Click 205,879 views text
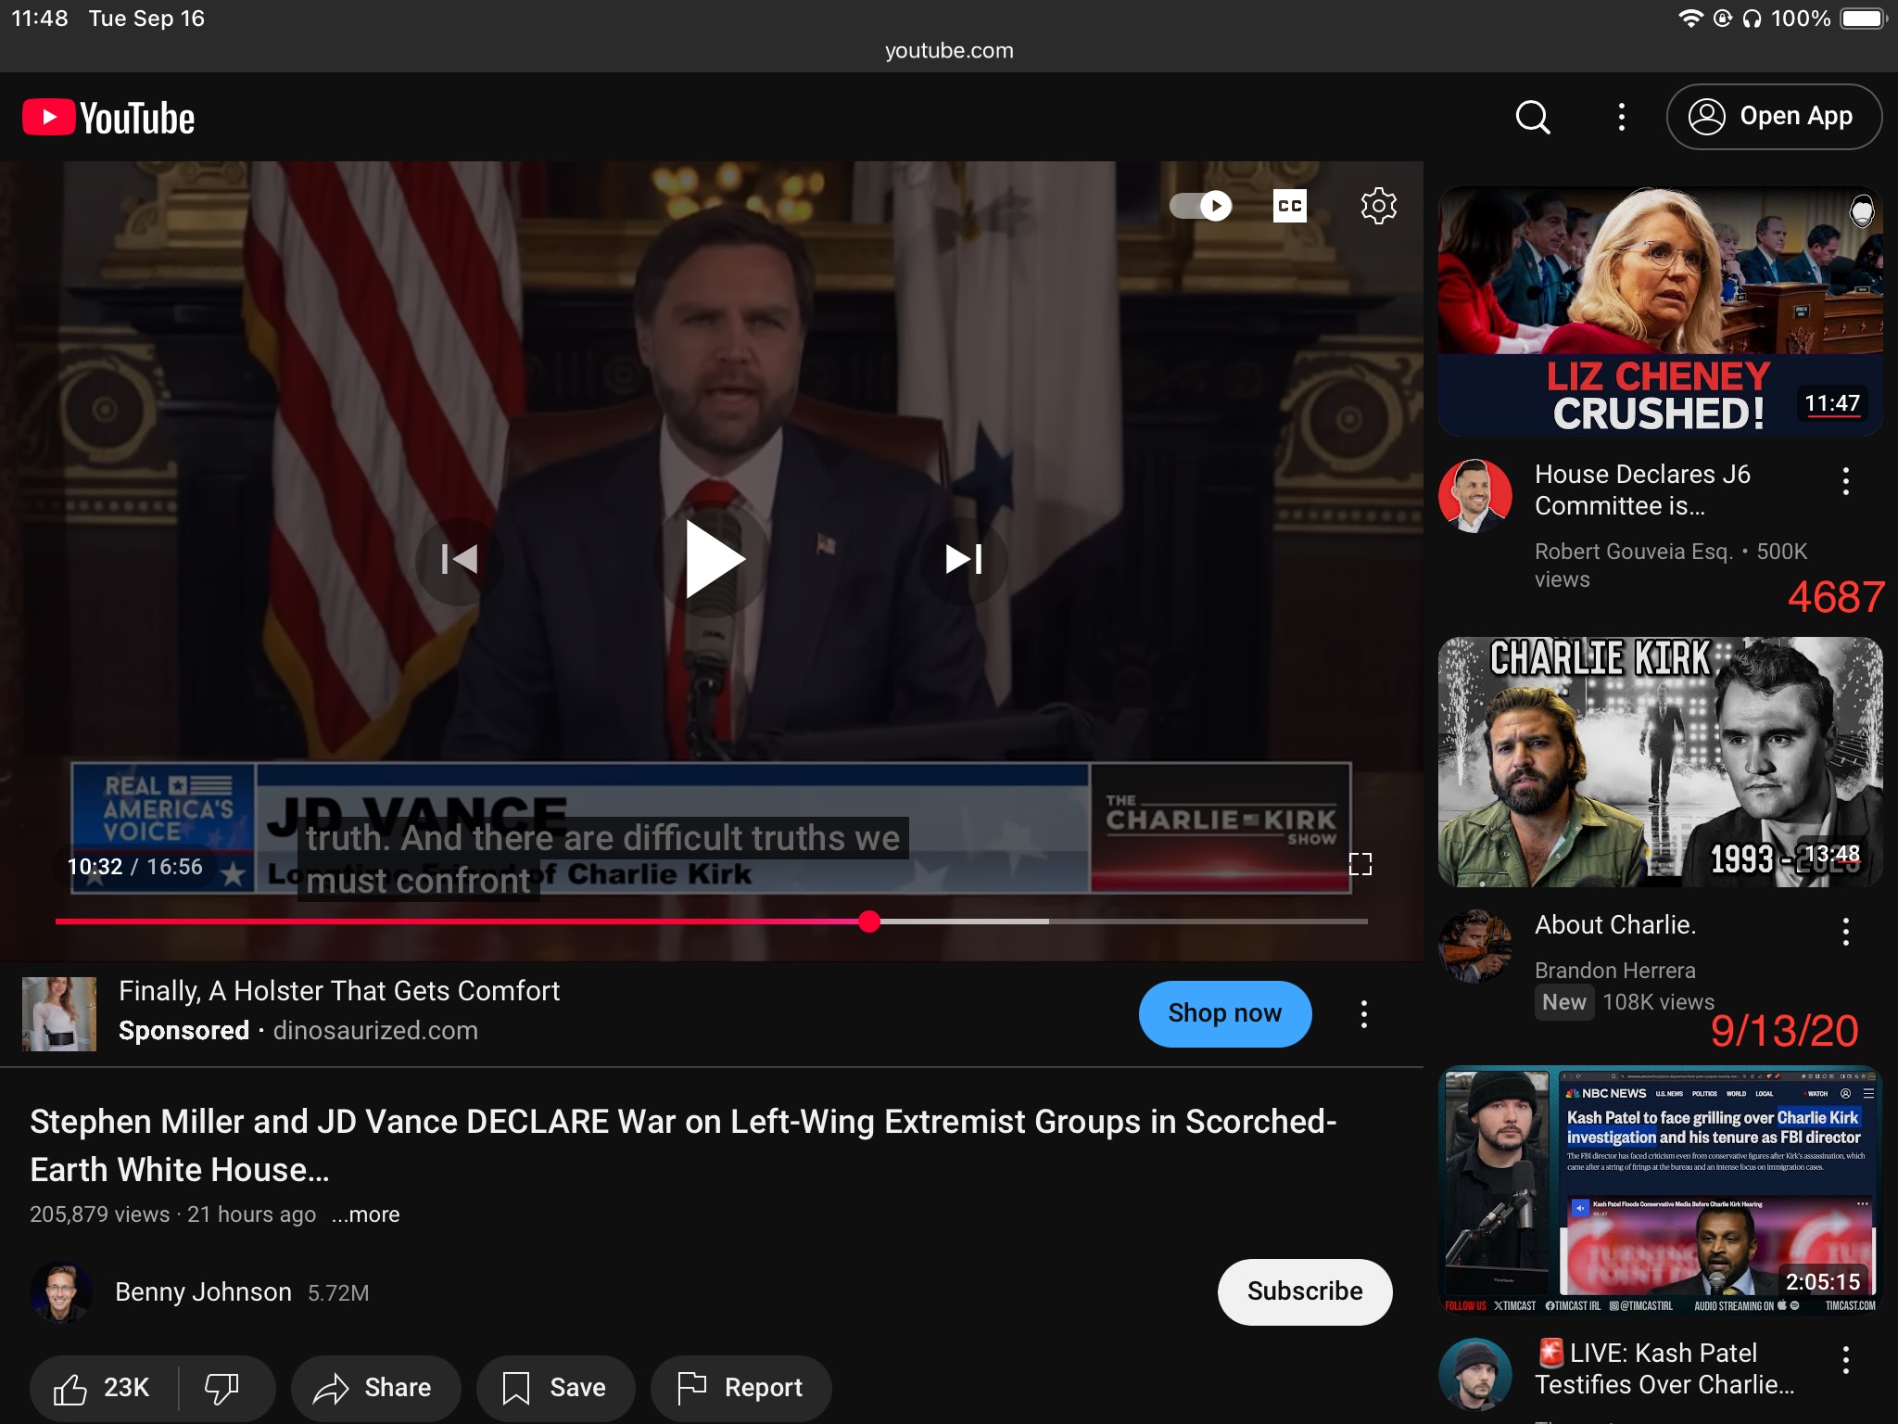1898x1424 pixels. 100,1214
